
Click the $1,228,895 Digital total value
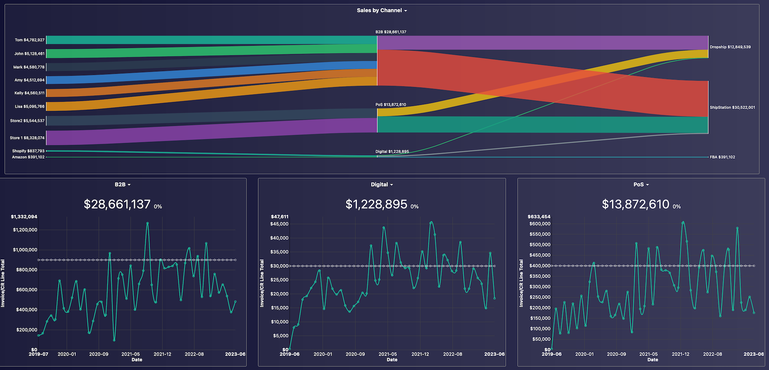376,204
